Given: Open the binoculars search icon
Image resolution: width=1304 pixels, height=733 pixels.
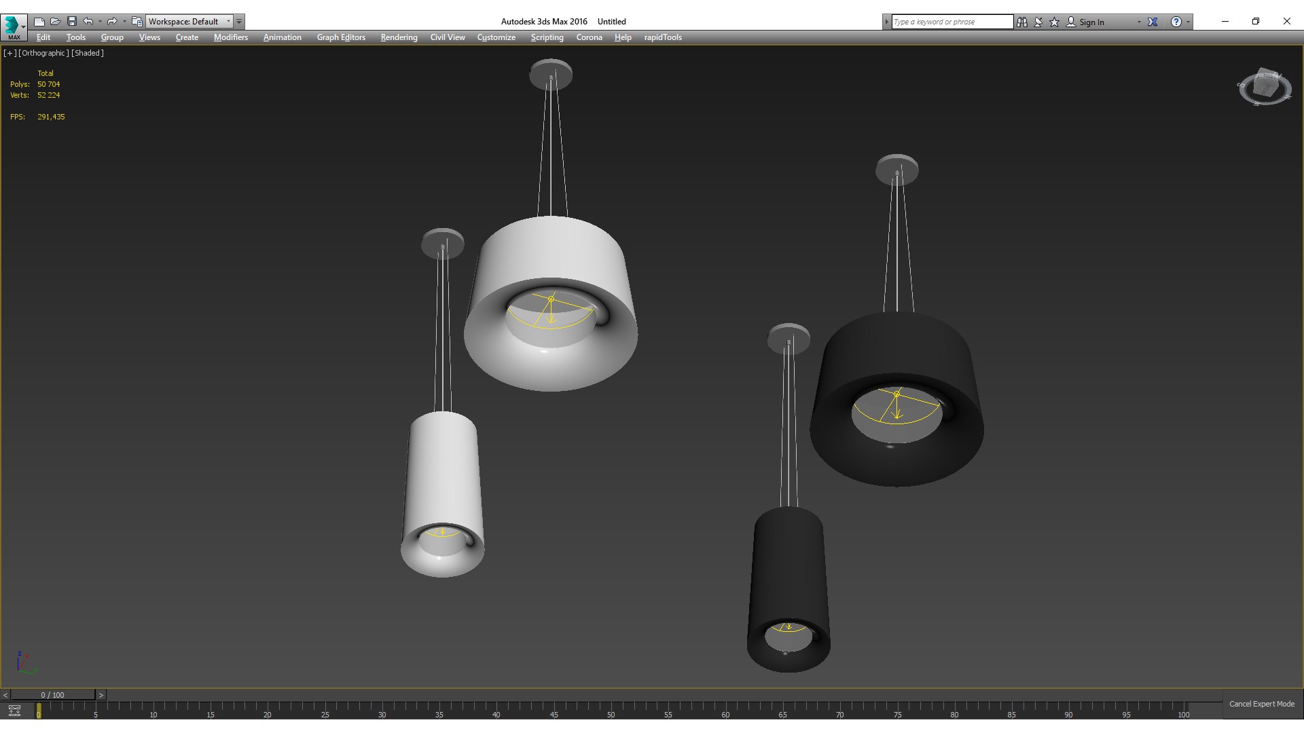Looking at the screenshot, I should 1022,22.
